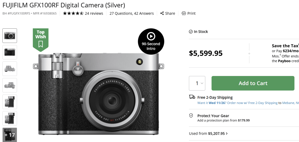
Task: Select the first front-view camera thumbnail
Action: [10, 36]
